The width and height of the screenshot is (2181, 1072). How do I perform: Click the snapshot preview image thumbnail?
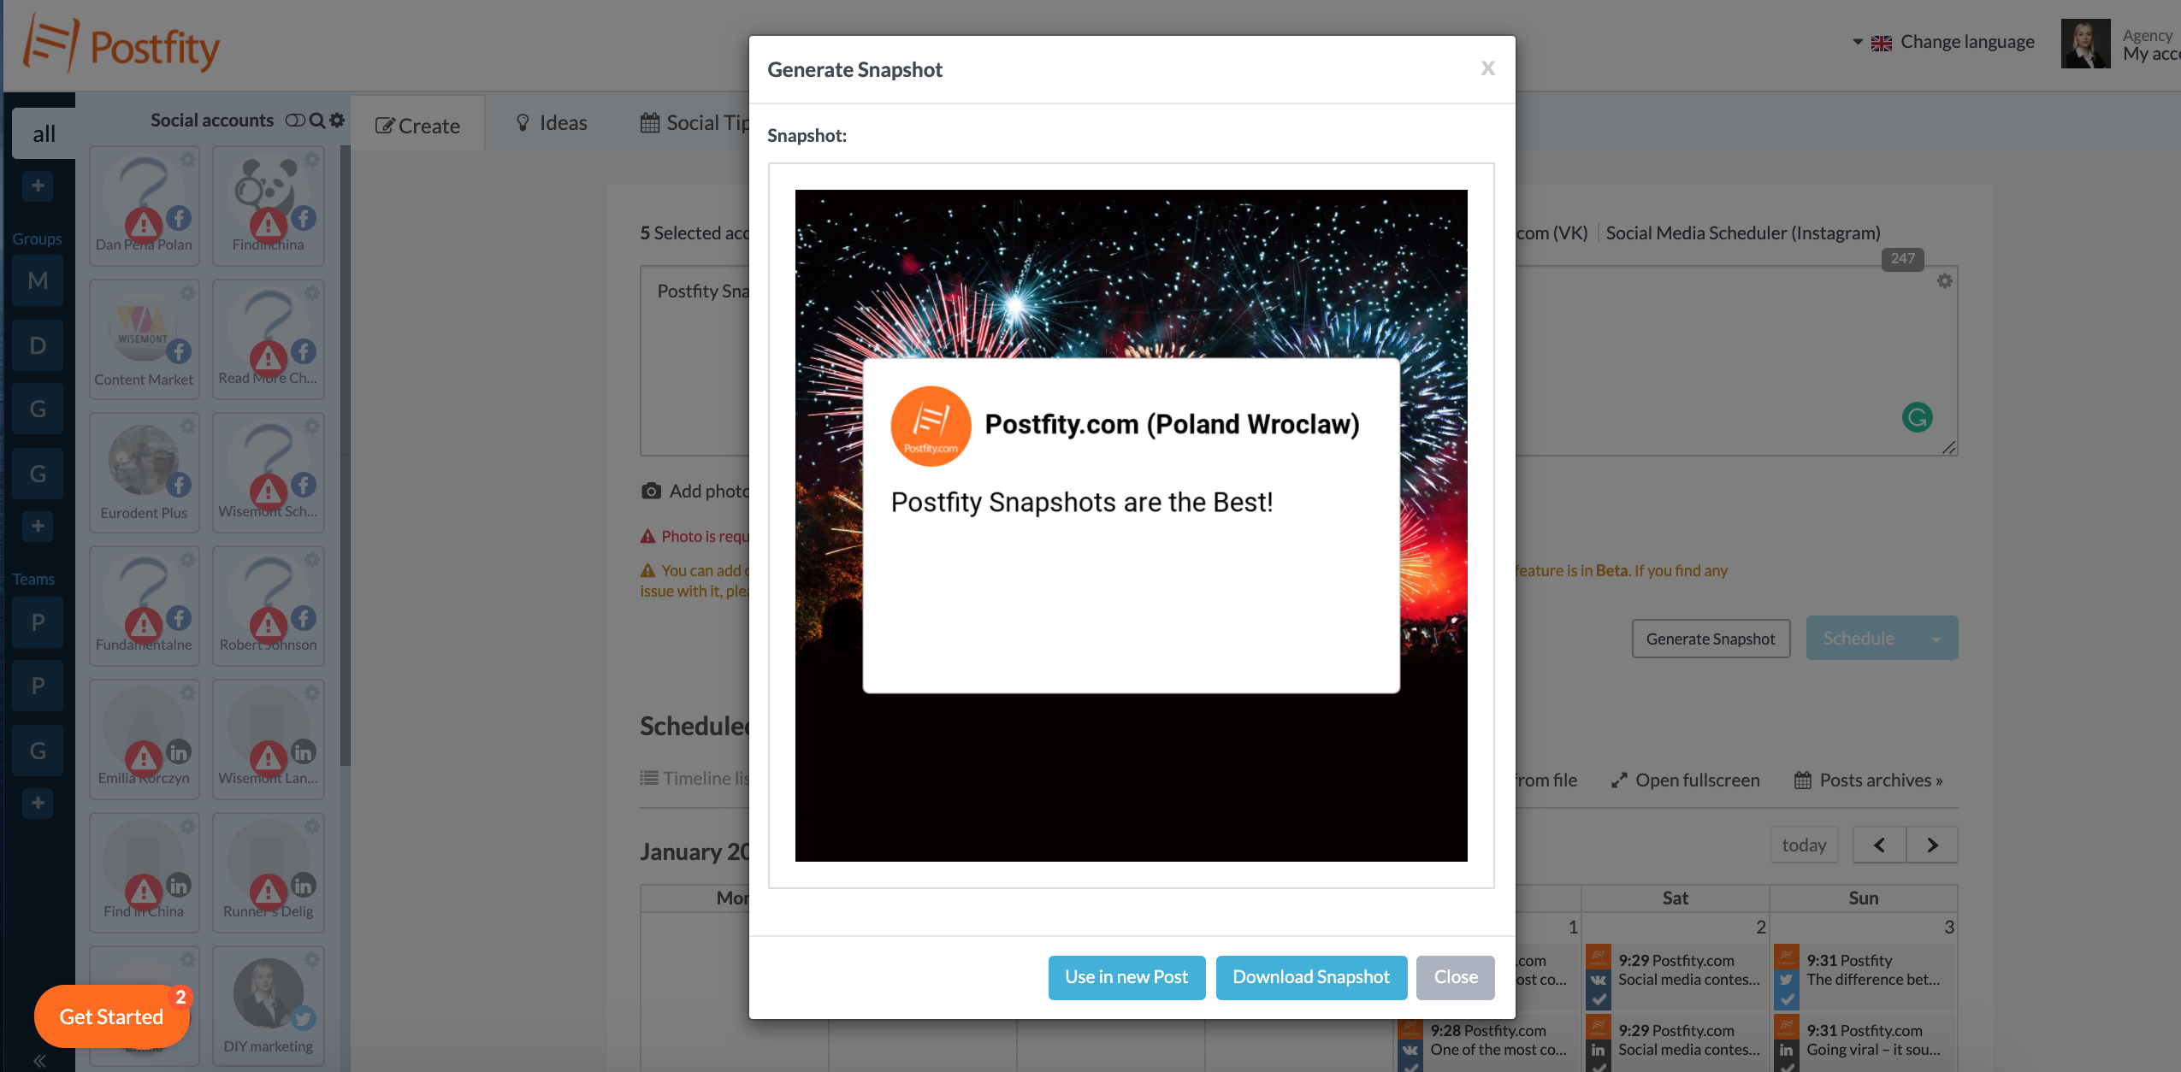[x=1132, y=526]
